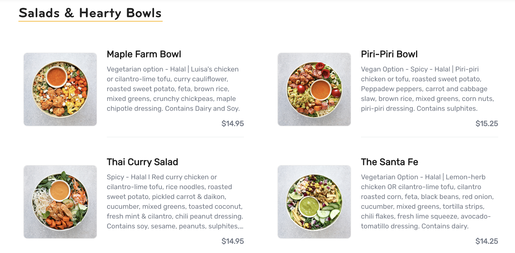The height and width of the screenshot is (253, 515).
Task: Select the $14.25 Santa Fe price
Action: tap(486, 241)
